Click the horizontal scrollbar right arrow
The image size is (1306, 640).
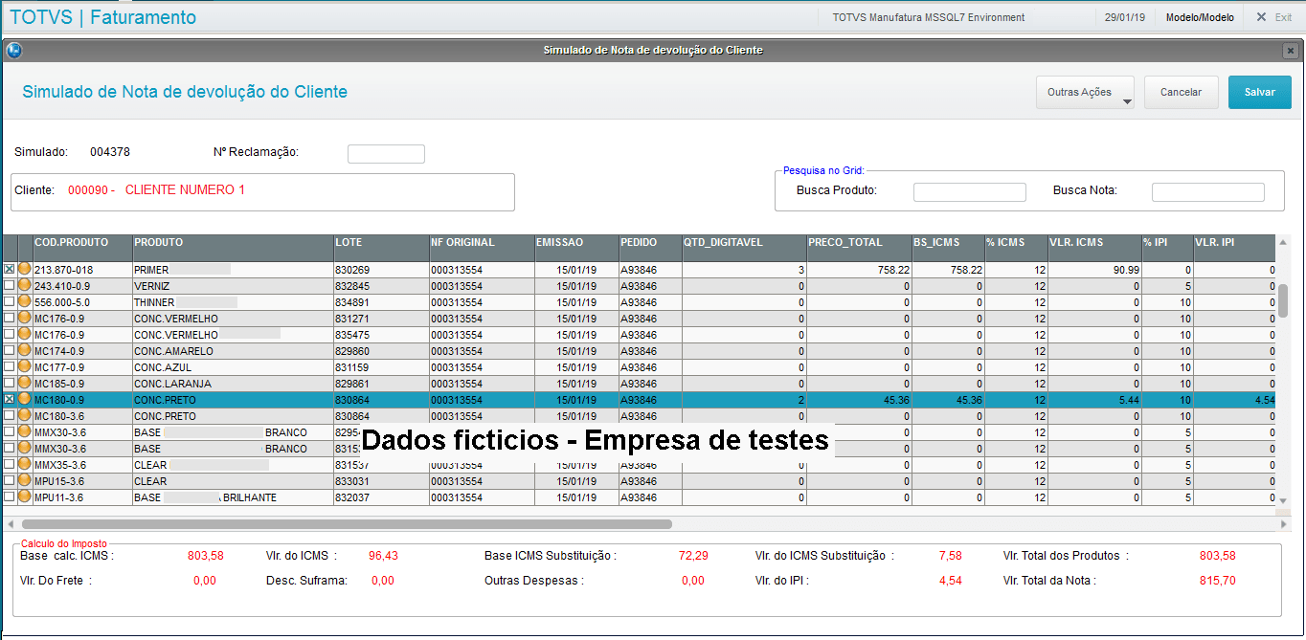[x=1284, y=524]
